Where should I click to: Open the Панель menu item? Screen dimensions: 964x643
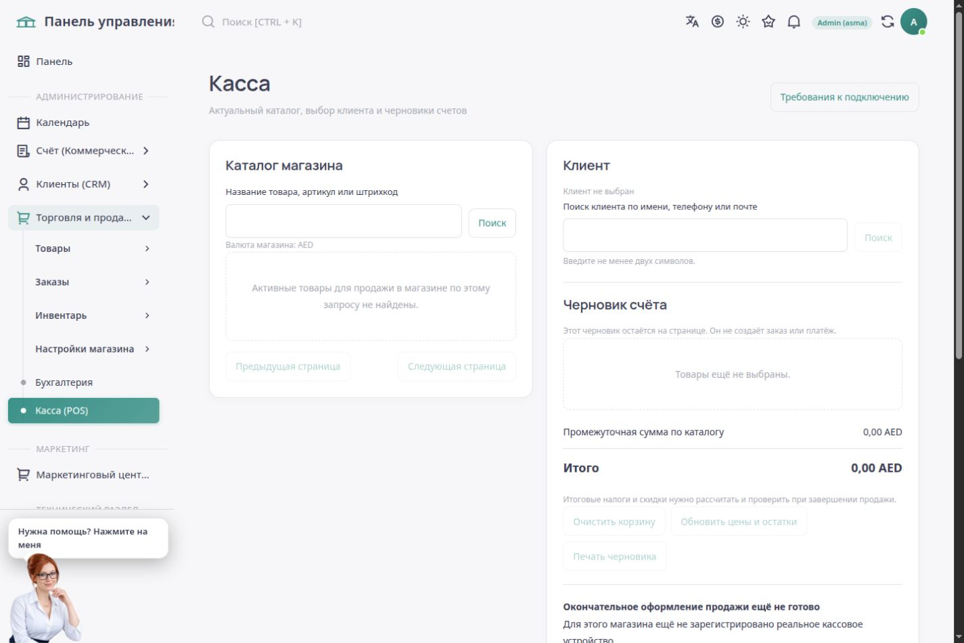pyautogui.click(x=84, y=62)
